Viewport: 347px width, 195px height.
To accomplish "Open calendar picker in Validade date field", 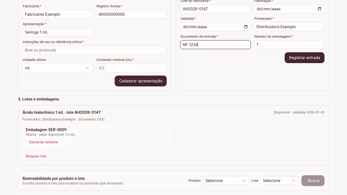I will (x=246, y=27).
